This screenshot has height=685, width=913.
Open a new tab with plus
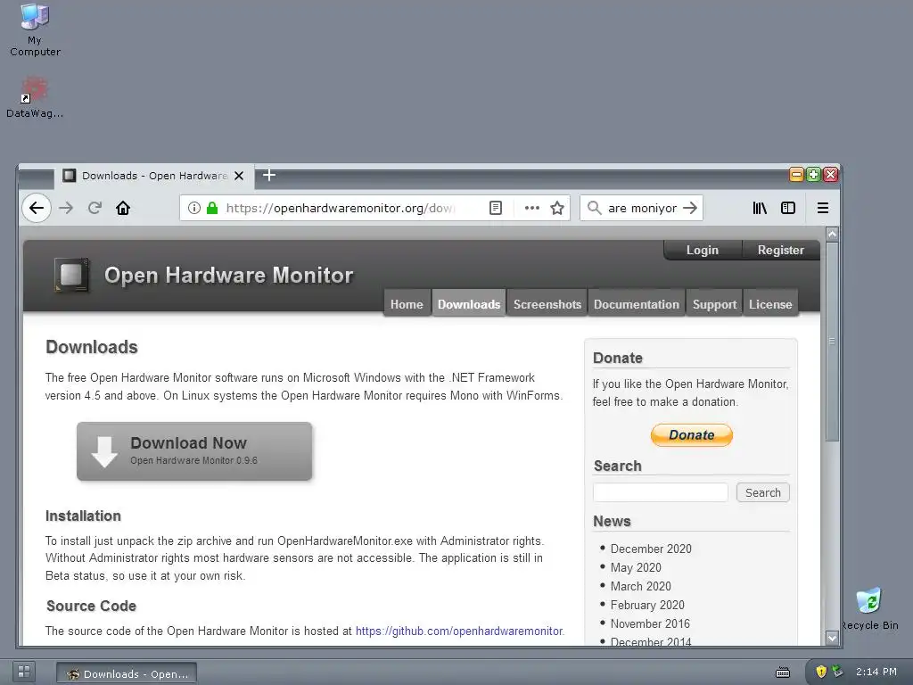(x=269, y=175)
